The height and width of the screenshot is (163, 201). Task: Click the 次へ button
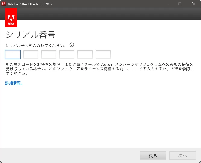coord(183,155)
